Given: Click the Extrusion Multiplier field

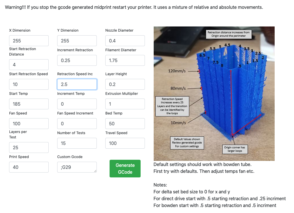Looking at the screenshot, I should coord(125,104).
